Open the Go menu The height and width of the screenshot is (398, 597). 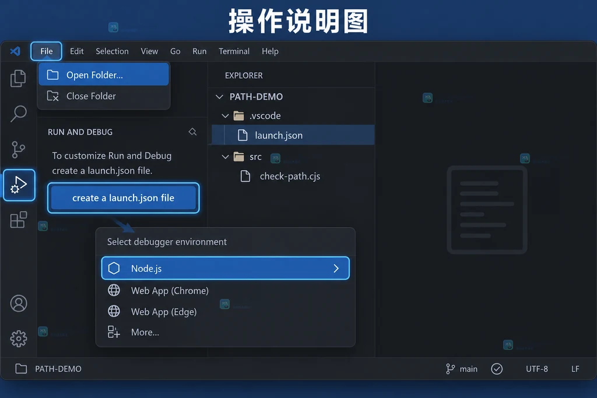pyautogui.click(x=175, y=51)
